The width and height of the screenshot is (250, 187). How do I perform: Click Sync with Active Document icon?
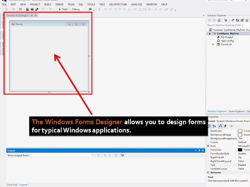click(x=233, y=20)
